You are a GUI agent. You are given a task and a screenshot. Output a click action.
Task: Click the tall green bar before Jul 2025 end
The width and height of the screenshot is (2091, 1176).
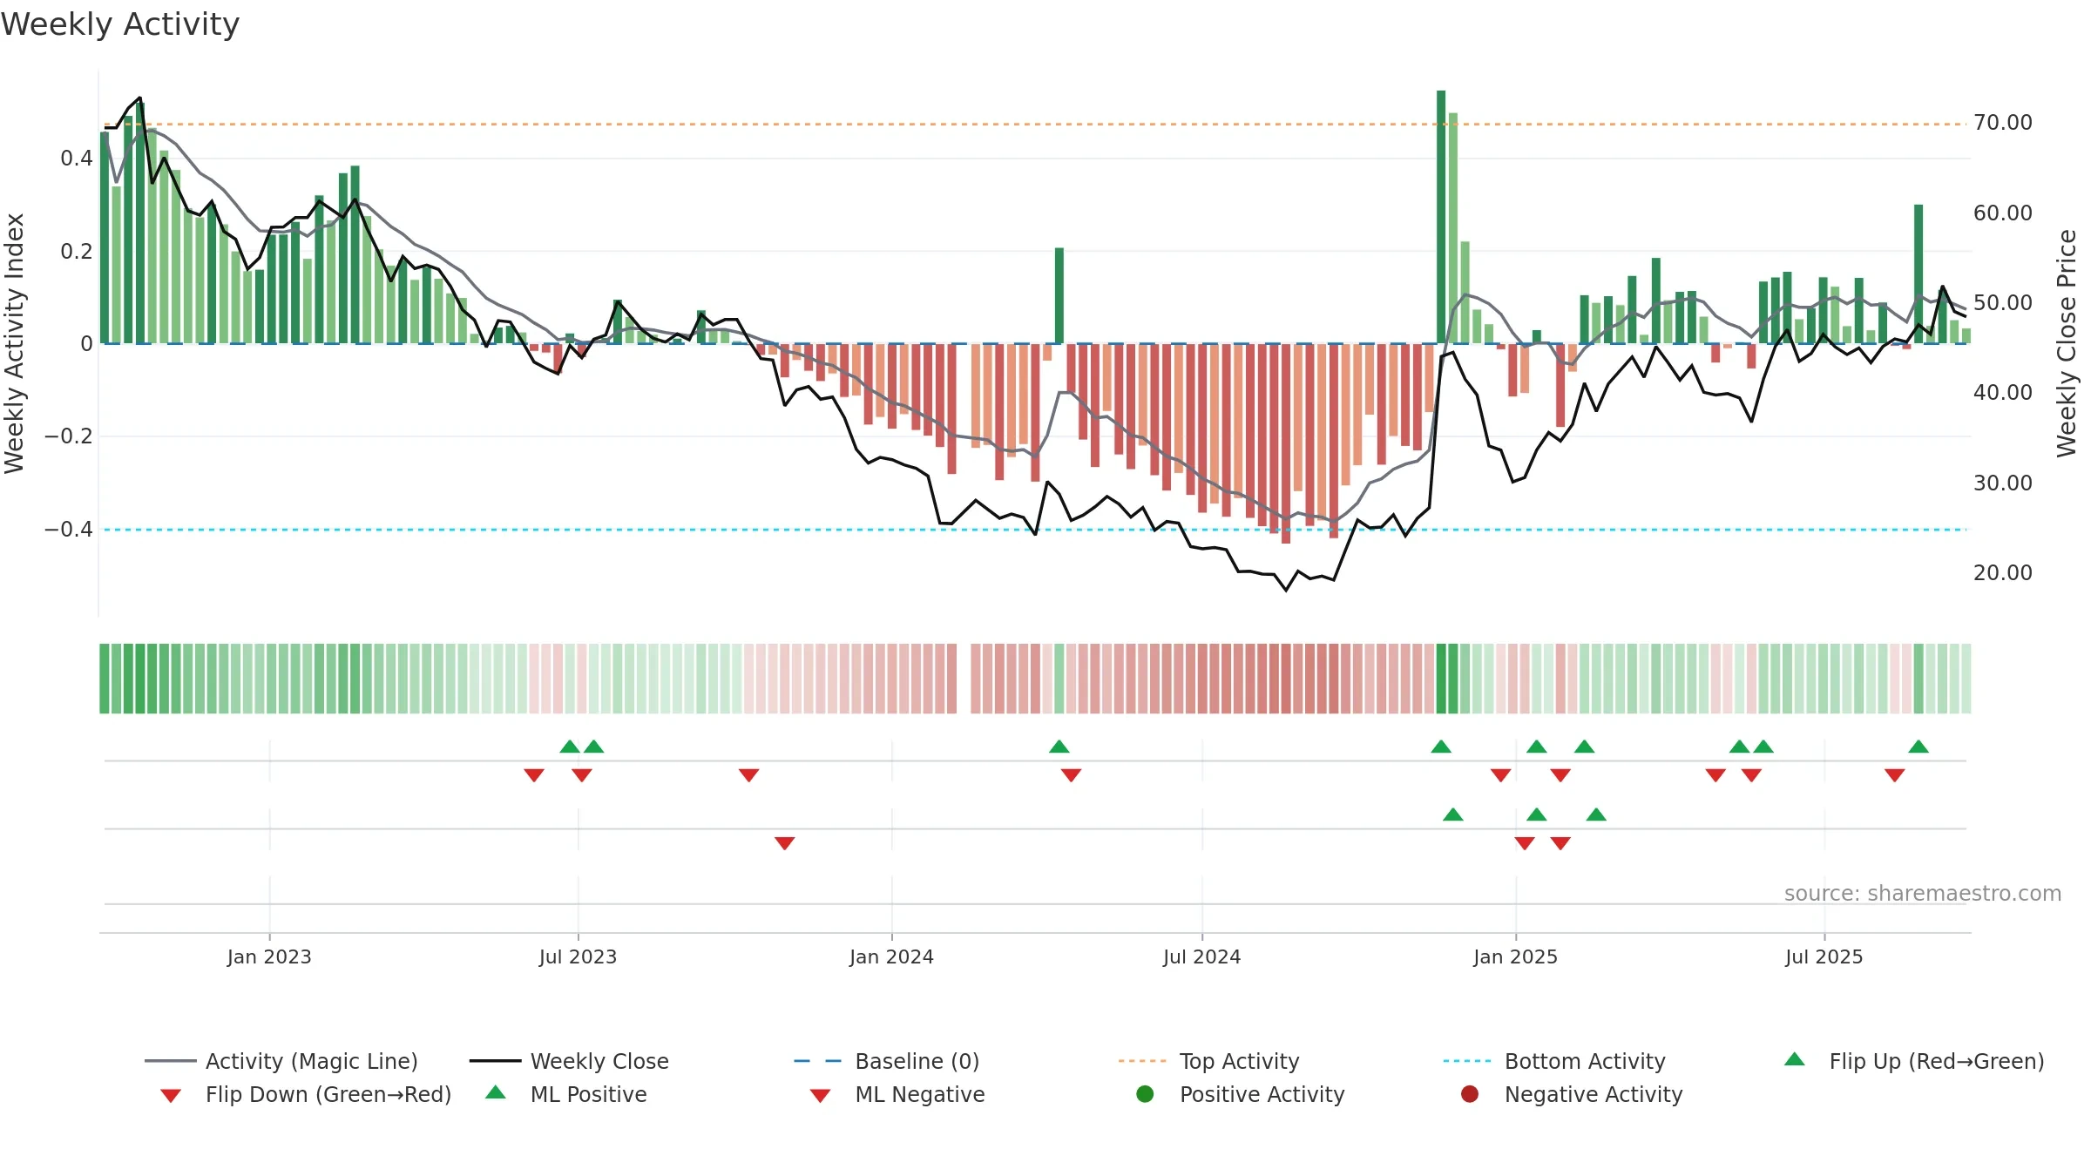[1918, 274]
